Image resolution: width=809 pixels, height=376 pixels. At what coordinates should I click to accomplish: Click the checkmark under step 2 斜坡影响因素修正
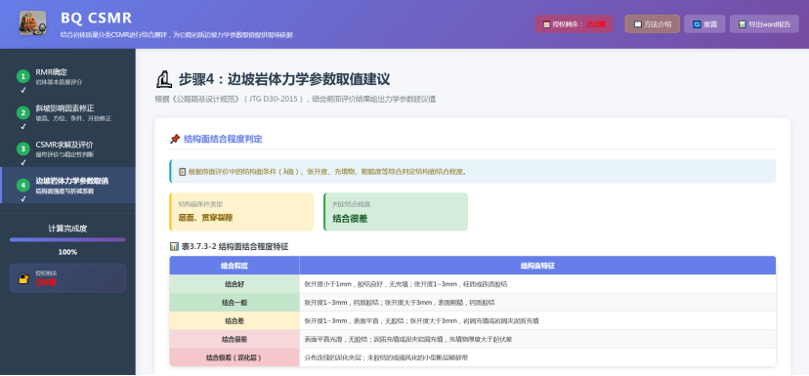[x=22, y=126]
